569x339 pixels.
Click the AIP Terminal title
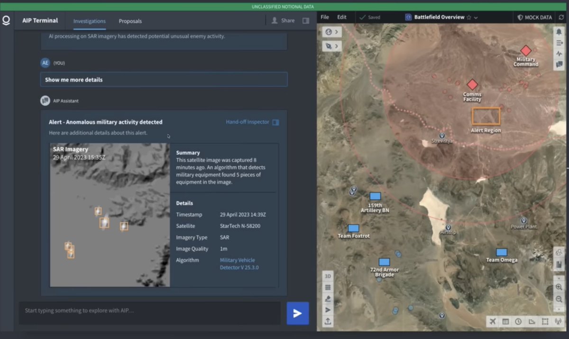pos(40,20)
